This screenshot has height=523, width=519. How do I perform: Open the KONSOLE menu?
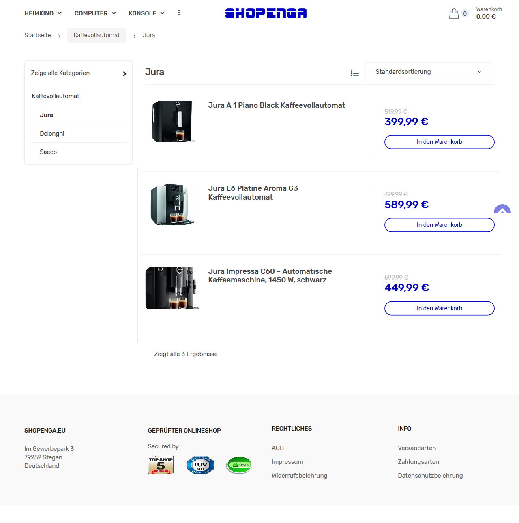pyautogui.click(x=146, y=13)
